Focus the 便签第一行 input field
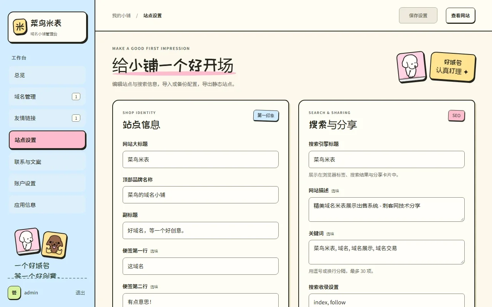The image size is (492, 307). (201, 266)
